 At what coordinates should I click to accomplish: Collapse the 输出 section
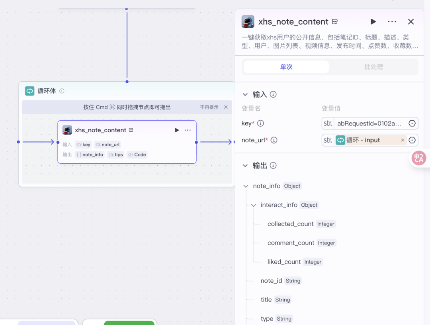point(245,166)
